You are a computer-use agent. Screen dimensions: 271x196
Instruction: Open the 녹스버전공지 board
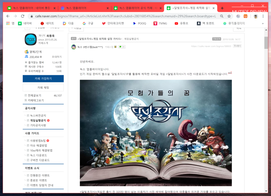tap(38, 116)
